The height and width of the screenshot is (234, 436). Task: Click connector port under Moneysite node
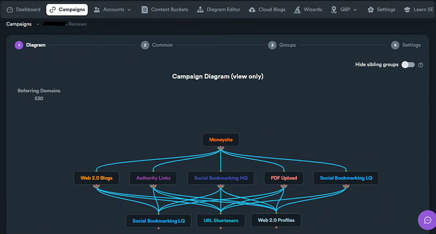(221, 147)
